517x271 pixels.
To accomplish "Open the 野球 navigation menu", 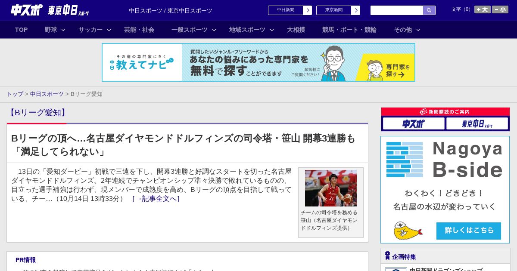I will pyautogui.click(x=51, y=30).
